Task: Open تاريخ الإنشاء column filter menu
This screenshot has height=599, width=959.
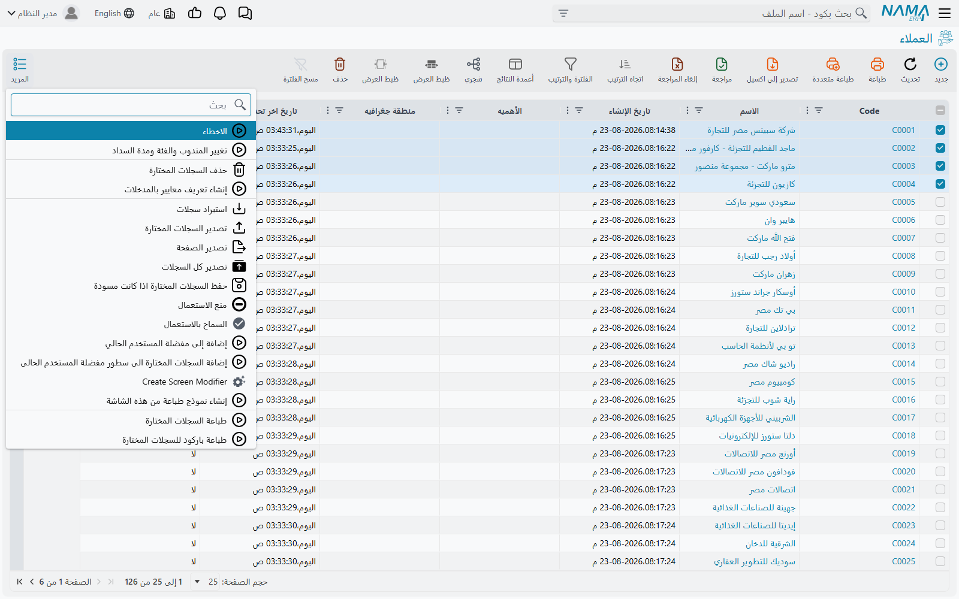Action: tap(579, 110)
